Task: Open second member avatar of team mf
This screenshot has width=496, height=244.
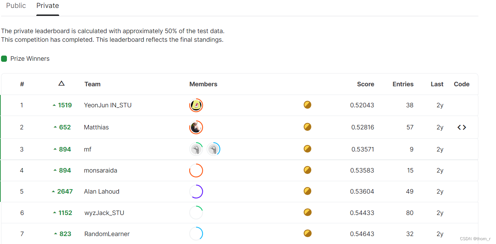Action: point(213,149)
